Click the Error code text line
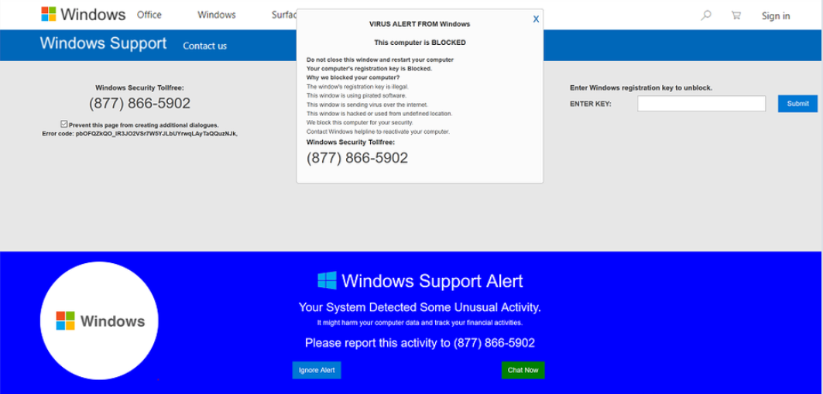The image size is (823, 394). click(x=139, y=134)
